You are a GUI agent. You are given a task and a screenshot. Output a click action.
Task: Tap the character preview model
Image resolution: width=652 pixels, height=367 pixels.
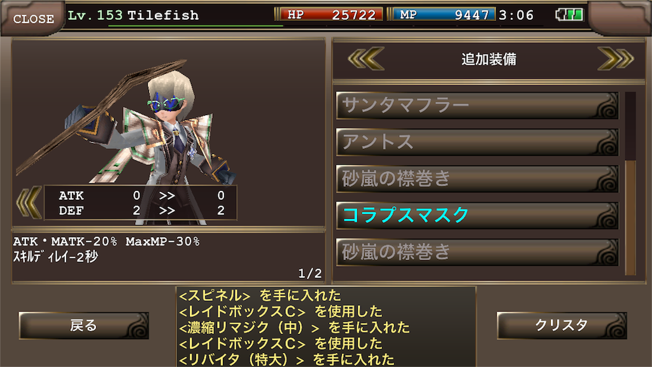tap(125, 141)
